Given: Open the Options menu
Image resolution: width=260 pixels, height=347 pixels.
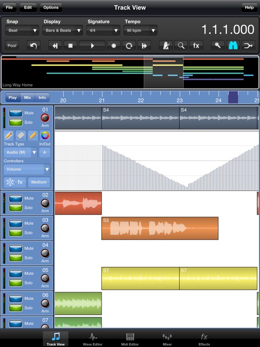Looking at the screenshot, I should point(51,7).
